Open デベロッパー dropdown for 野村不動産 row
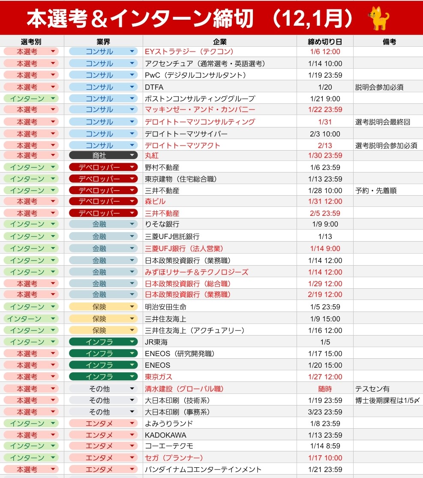The height and width of the screenshot is (478, 423). point(103,167)
